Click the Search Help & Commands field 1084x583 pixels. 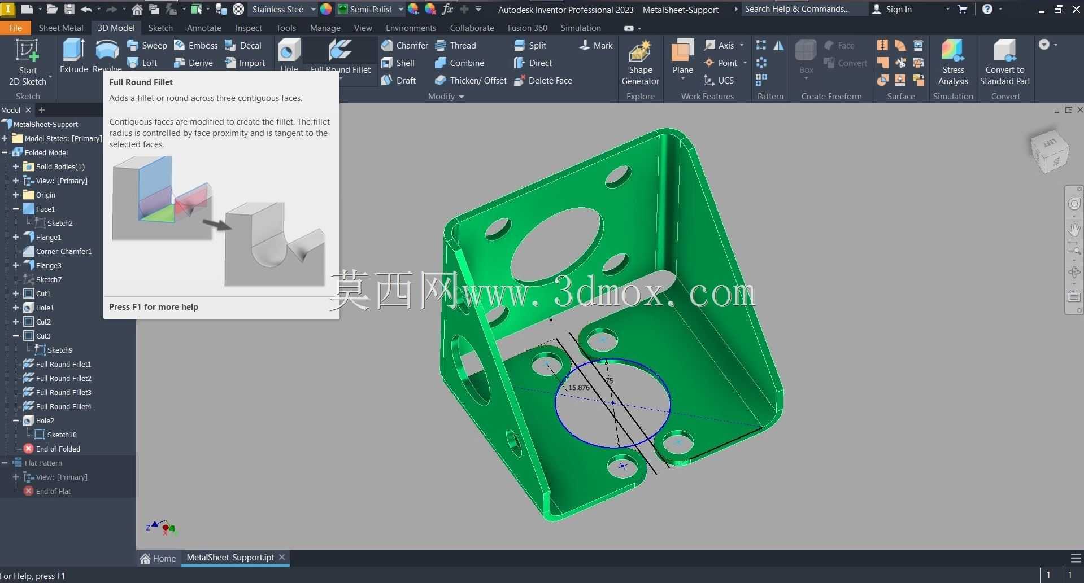click(x=804, y=9)
